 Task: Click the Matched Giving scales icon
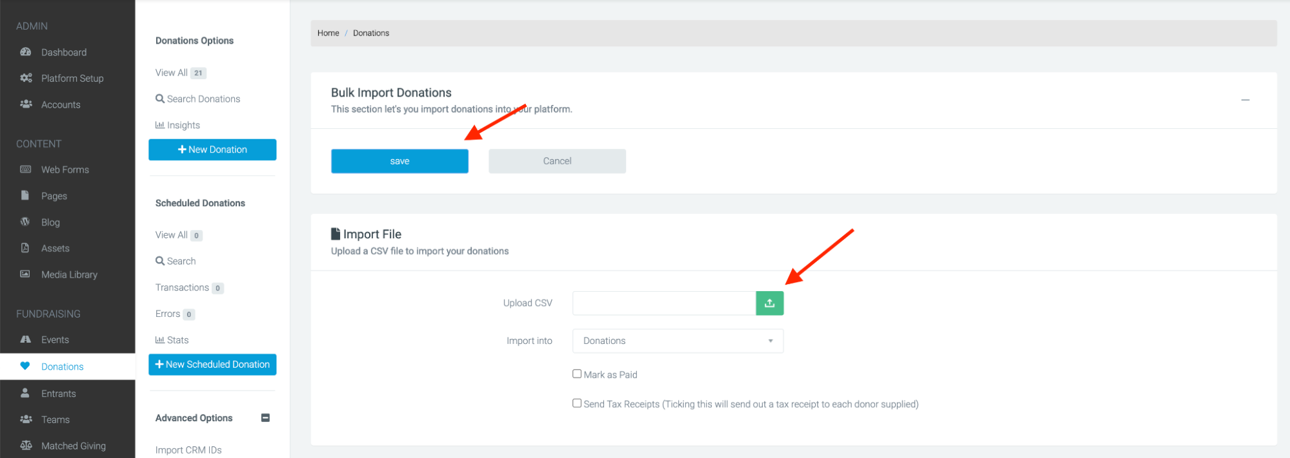[x=26, y=445]
